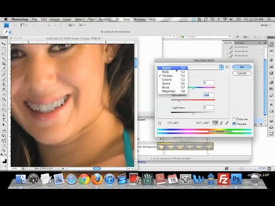Choose Reds from the color range list
This screenshot has height=206, width=275.
click(172, 72)
